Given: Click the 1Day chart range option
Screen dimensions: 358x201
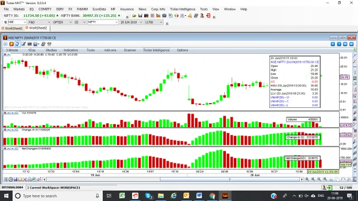Looking at the screenshot, I should [x=32, y=50].
